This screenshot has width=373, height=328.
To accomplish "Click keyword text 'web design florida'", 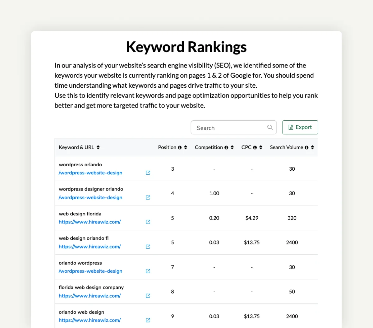I will tap(80, 214).
